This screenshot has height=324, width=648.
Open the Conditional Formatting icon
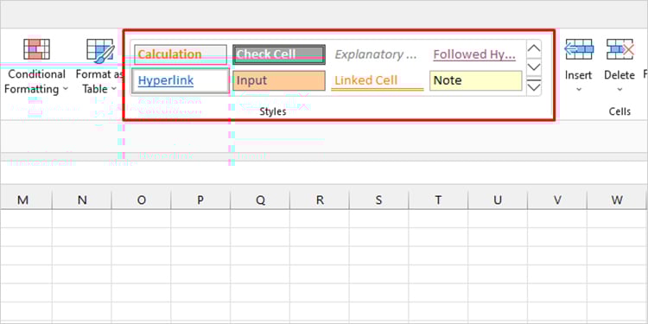point(36,49)
